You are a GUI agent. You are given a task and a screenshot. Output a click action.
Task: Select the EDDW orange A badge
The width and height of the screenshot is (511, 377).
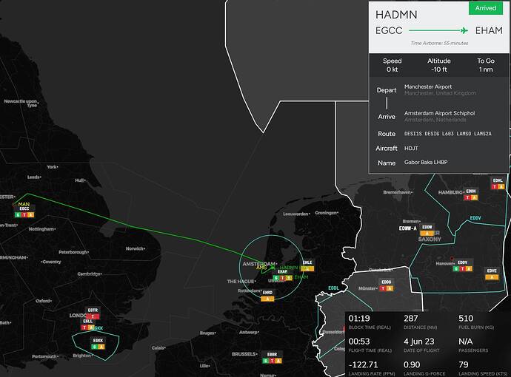[x=427, y=234]
